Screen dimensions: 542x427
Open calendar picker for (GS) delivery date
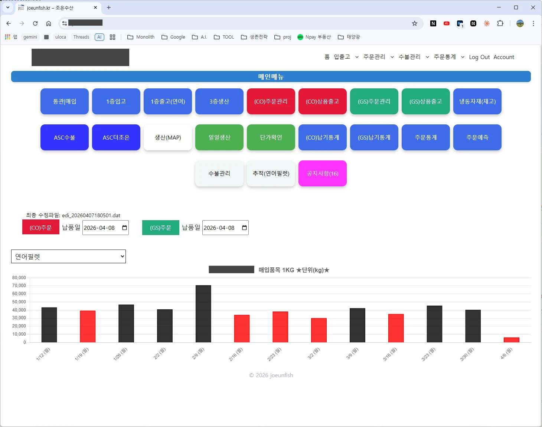coord(244,228)
